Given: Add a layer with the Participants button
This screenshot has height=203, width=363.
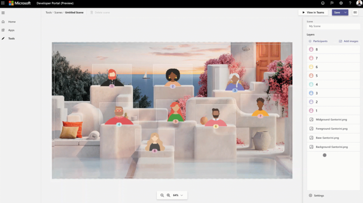Looking at the screenshot, I should pyautogui.click(x=318, y=41).
